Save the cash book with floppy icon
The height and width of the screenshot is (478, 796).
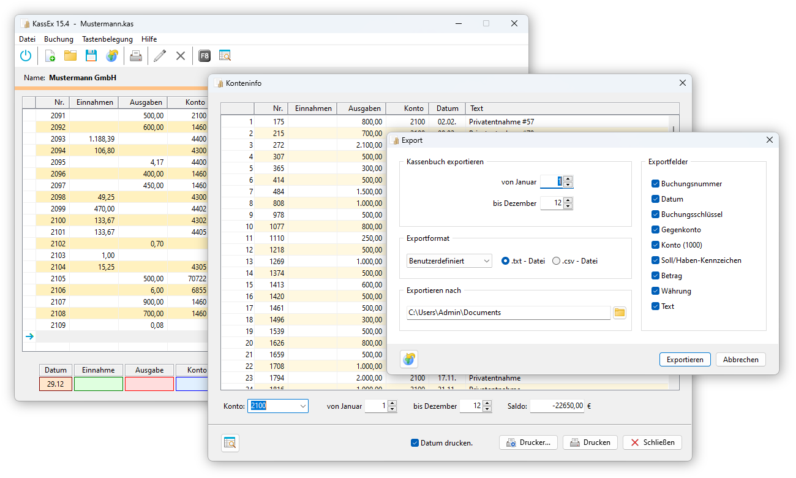tap(91, 56)
